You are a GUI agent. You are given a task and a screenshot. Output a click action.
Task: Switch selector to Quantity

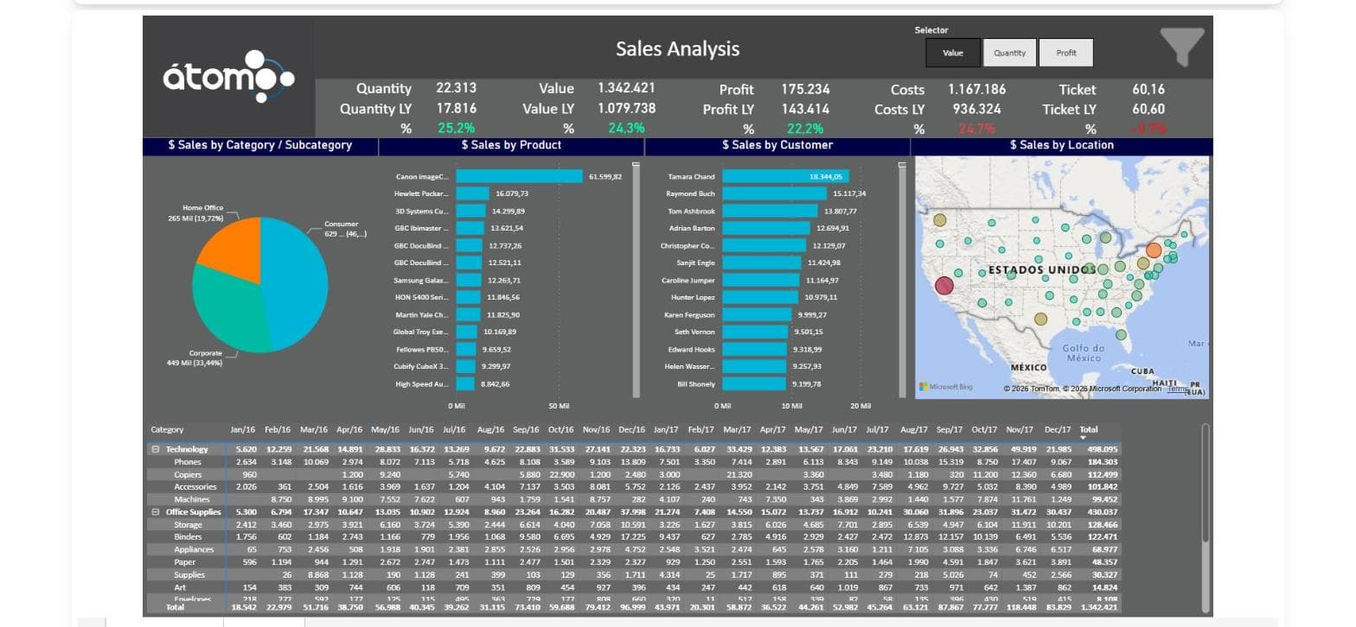[x=1009, y=53]
